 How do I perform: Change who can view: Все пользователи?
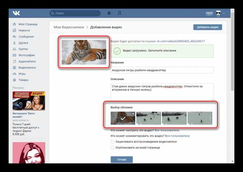(x=167, y=130)
